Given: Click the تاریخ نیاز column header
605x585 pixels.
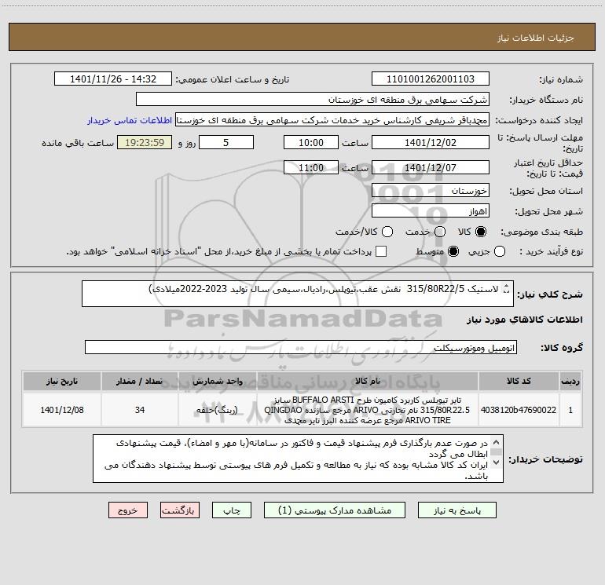Looking at the screenshot, I should tap(62, 381).
